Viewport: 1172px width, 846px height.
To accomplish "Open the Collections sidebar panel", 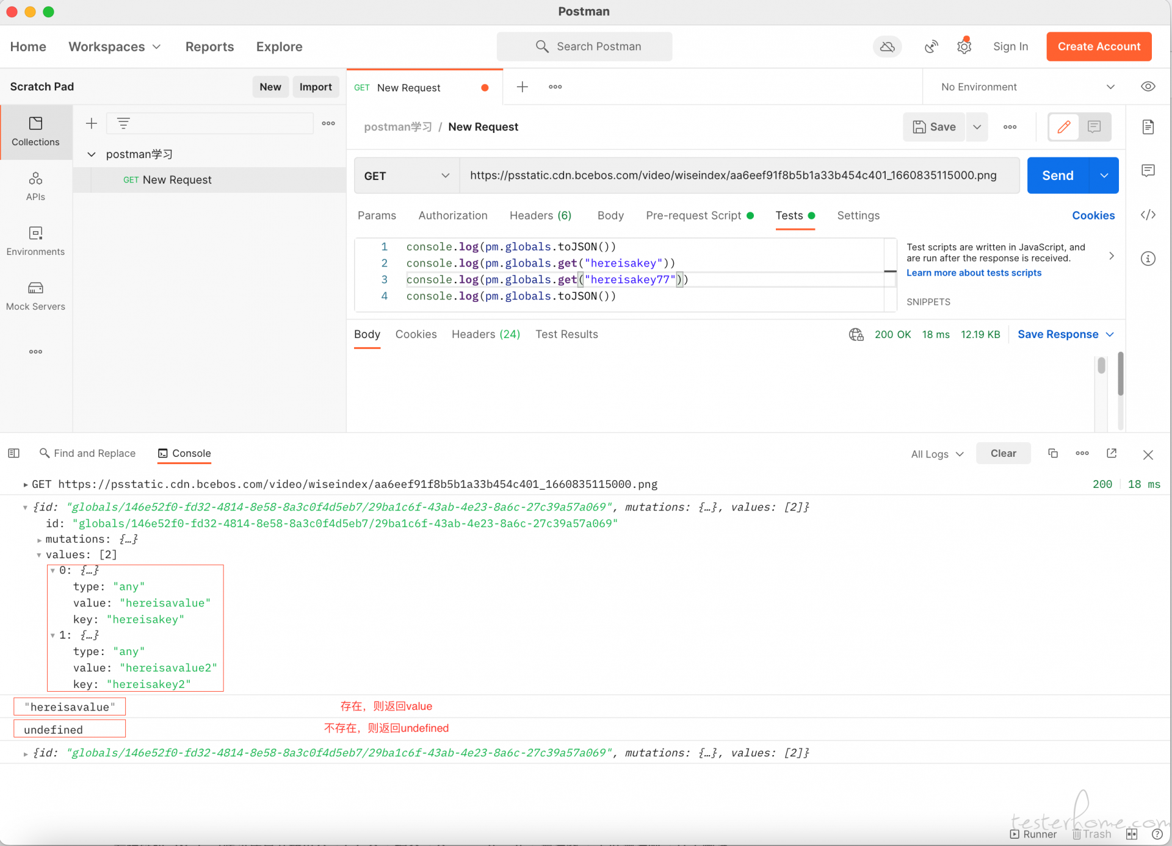I will tap(35, 132).
